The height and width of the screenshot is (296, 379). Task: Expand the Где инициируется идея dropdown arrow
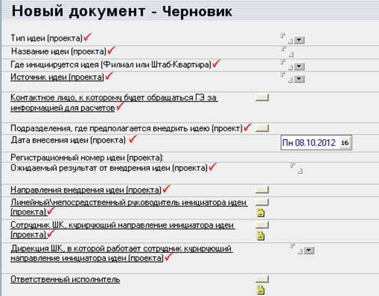pos(299,66)
